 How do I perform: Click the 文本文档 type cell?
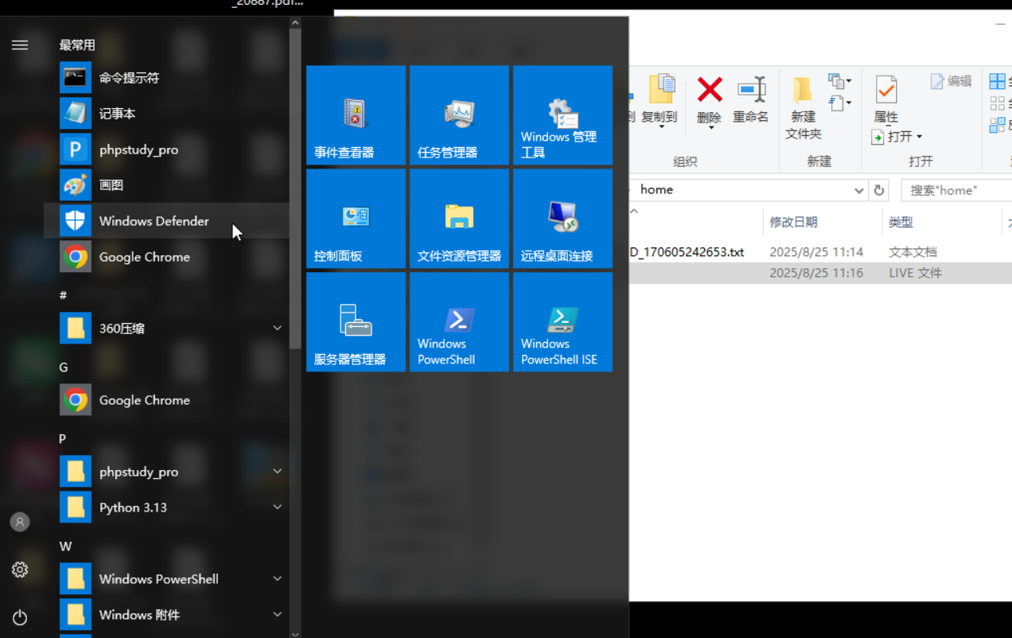coord(913,252)
